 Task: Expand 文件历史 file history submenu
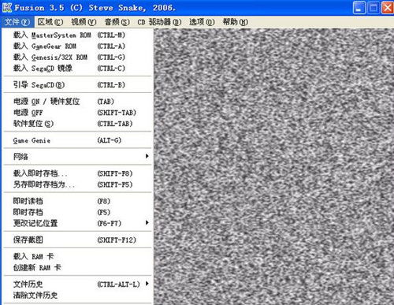(x=147, y=284)
